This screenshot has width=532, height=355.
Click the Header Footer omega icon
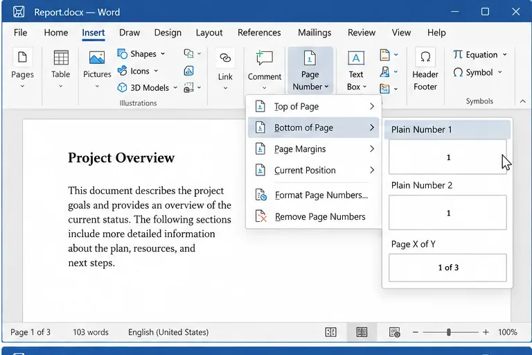point(425,57)
